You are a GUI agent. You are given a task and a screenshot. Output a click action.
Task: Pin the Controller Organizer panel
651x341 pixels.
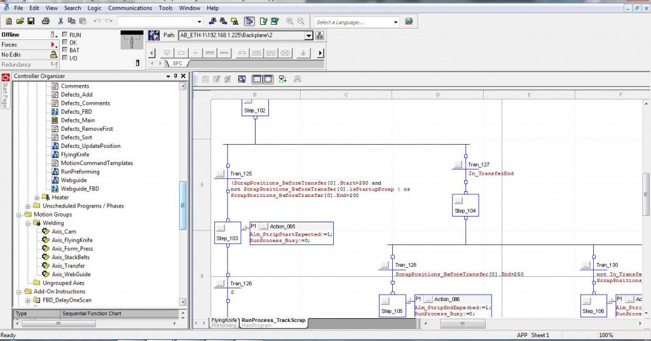[x=175, y=76]
